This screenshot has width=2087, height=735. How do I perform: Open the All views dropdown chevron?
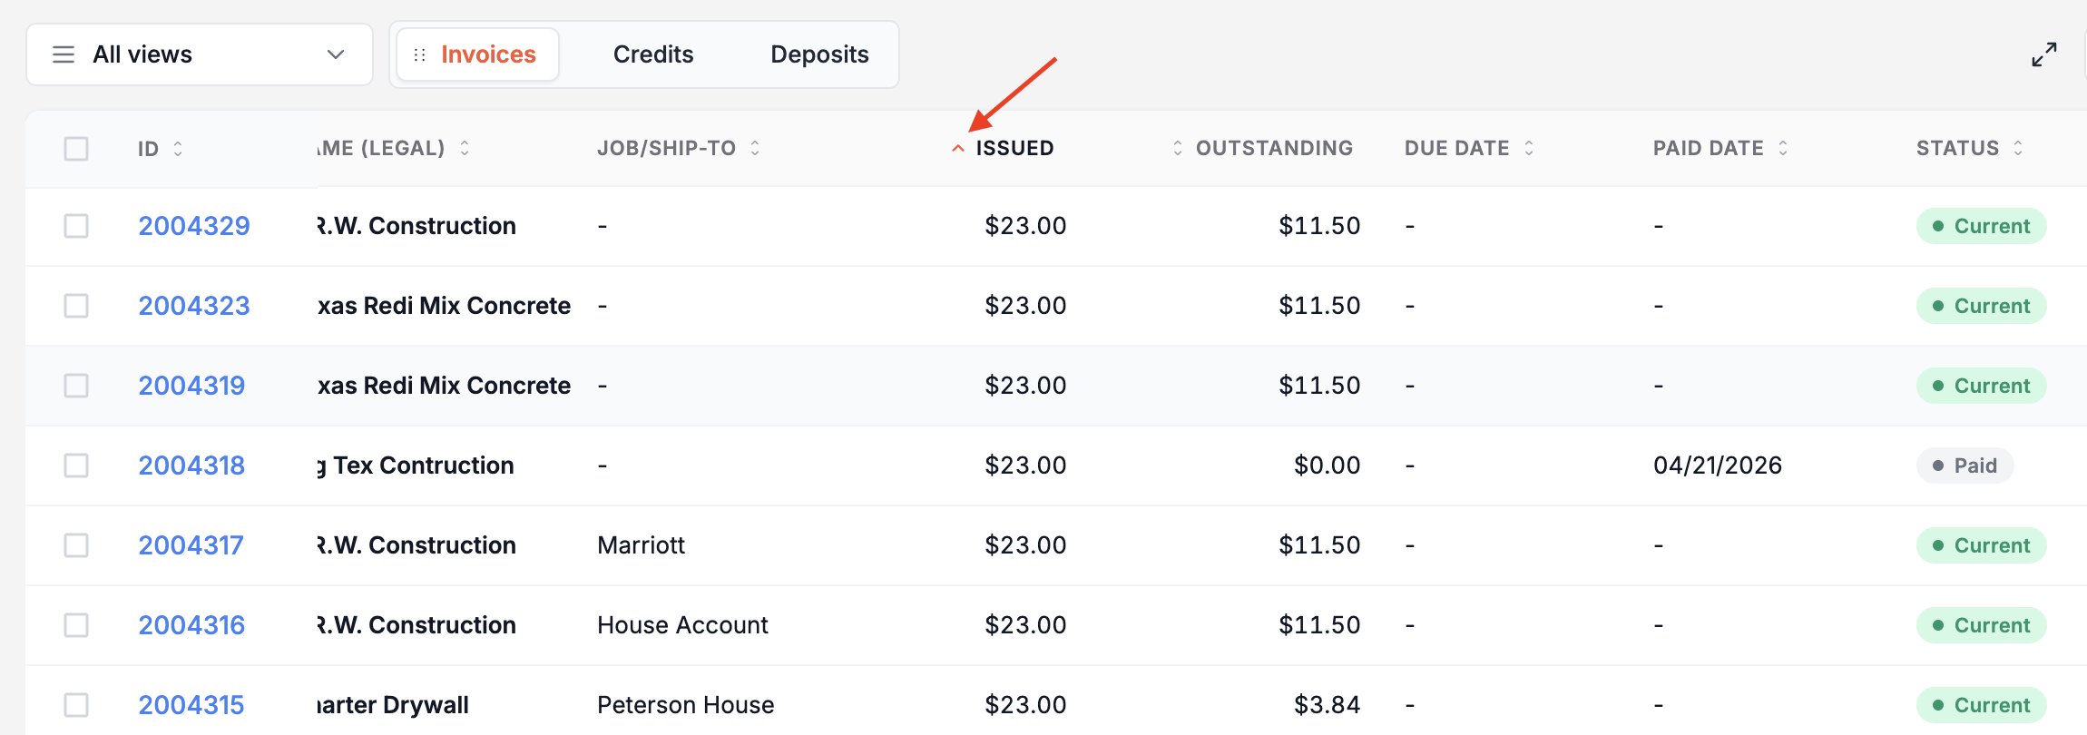336,54
